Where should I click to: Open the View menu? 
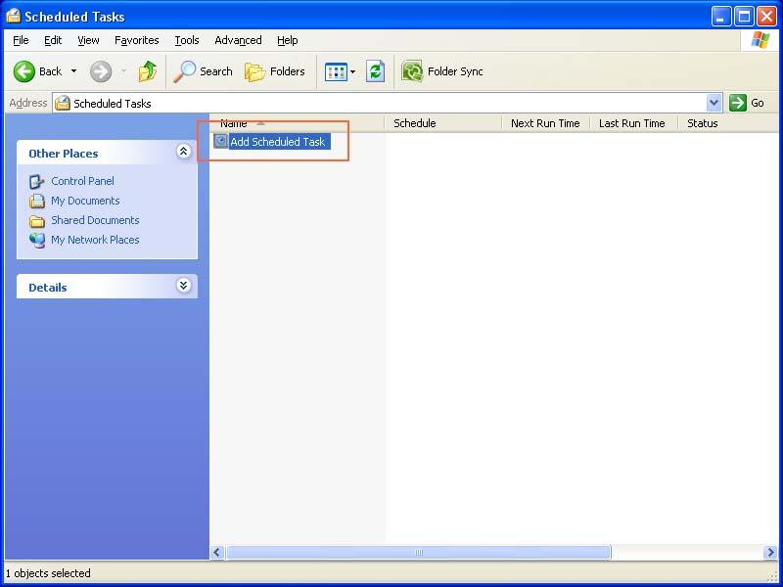[88, 40]
